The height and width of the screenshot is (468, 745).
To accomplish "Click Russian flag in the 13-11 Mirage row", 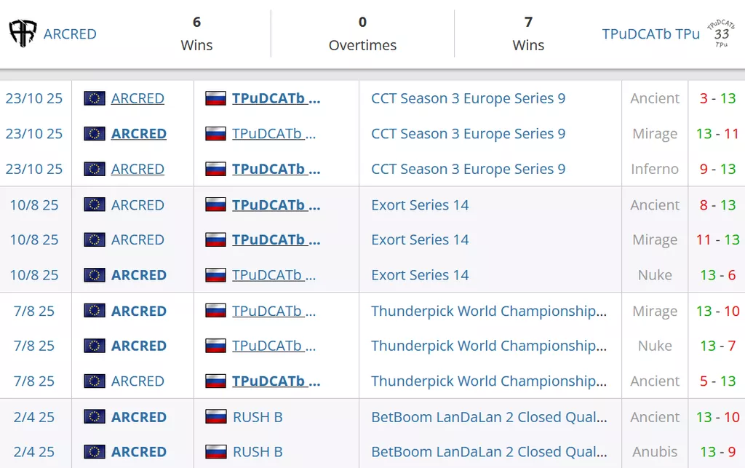I will point(215,134).
